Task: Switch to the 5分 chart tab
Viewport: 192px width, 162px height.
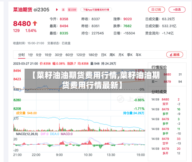Action: (x=39, y=55)
